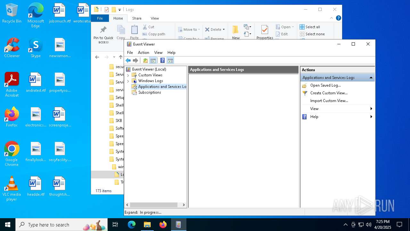The image size is (410, 231).
Task: Open Skype desktop shortcut
Action: point(36,48)
